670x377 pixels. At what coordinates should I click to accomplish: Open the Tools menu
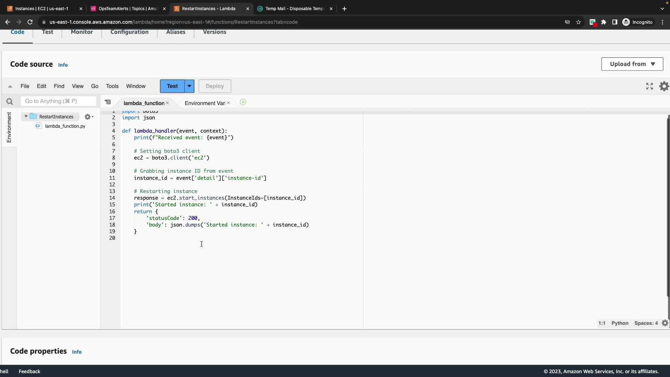pyautogui.click(x=112, y=86)
